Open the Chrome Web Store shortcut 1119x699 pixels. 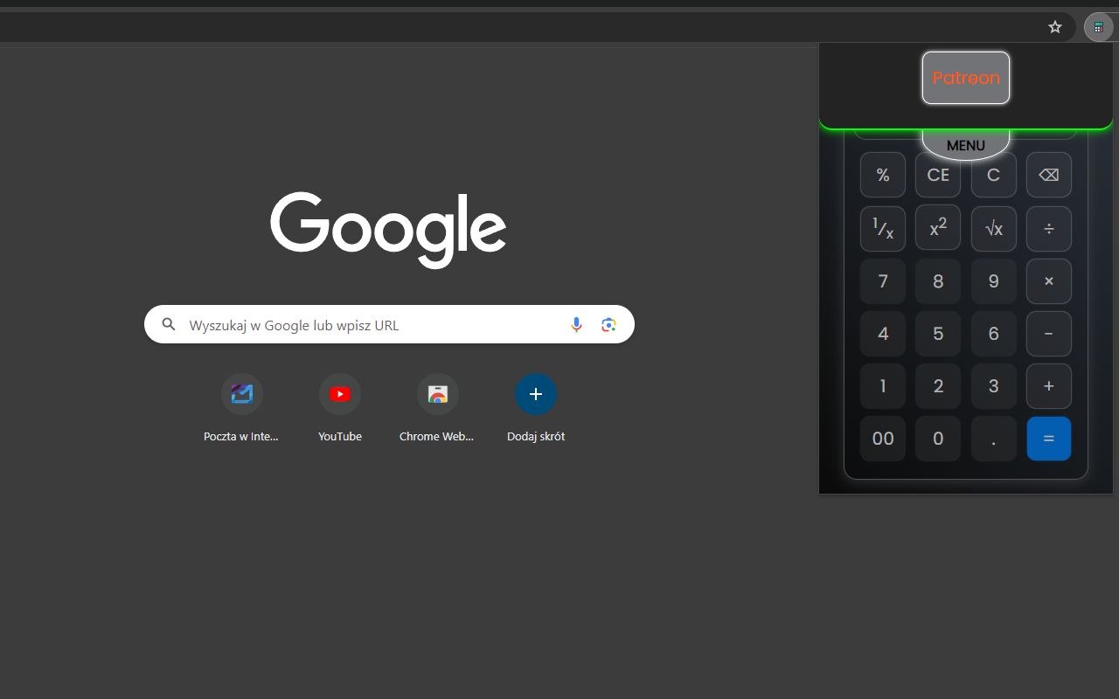[438, 393]
